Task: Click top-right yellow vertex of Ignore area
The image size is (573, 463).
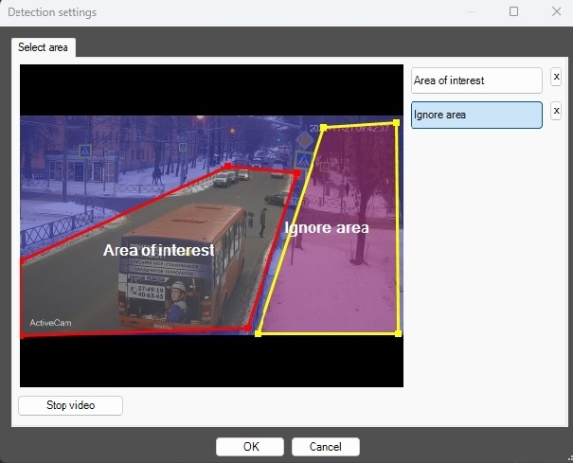Action: tap(396, 123)
